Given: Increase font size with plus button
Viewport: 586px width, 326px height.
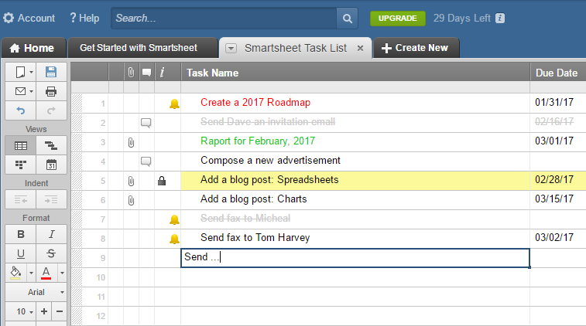Looking at the screenshot, I should (x=44, y=311).
